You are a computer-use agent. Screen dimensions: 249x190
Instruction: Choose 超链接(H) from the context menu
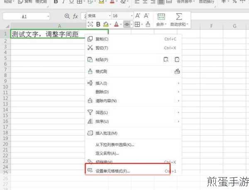tap(133, 162)
